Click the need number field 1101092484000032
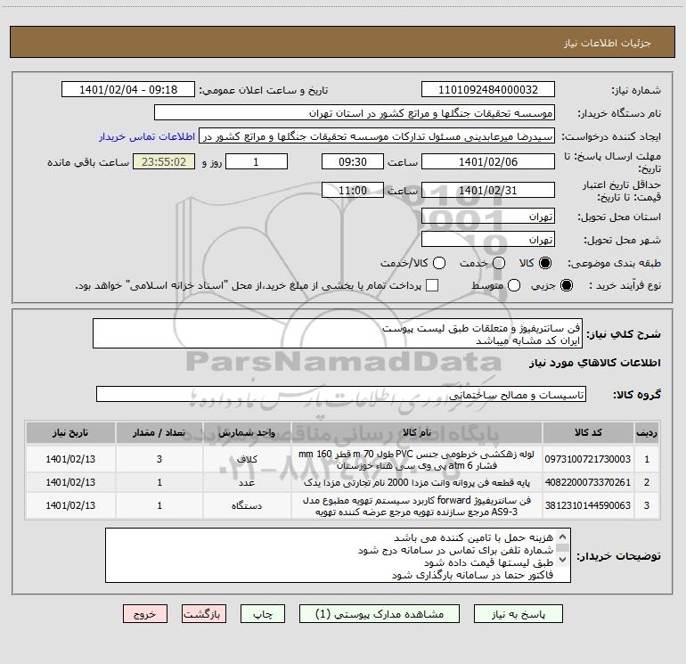Screen dimensions: 686x664 click(488, 90)
